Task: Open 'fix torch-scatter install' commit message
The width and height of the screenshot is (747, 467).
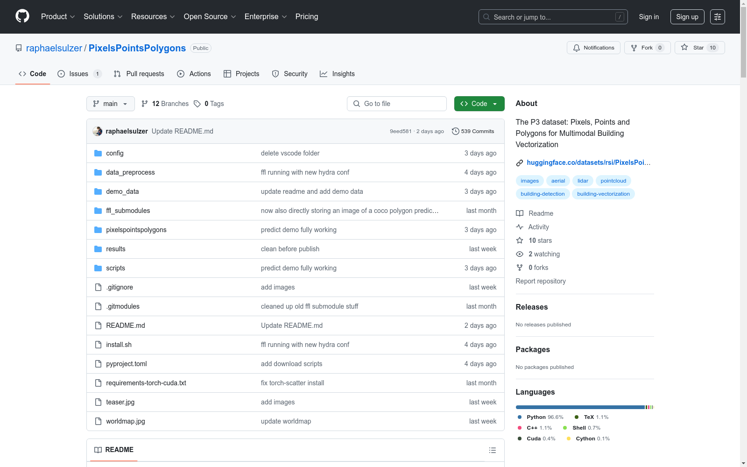Action: (292, 383)
